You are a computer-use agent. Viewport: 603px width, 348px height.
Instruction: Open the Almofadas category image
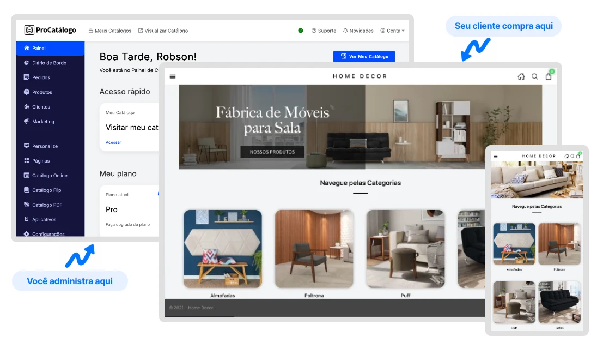pos(222,249)
